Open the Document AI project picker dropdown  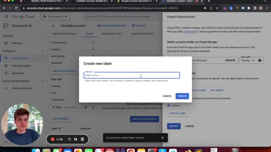point(55,16)
